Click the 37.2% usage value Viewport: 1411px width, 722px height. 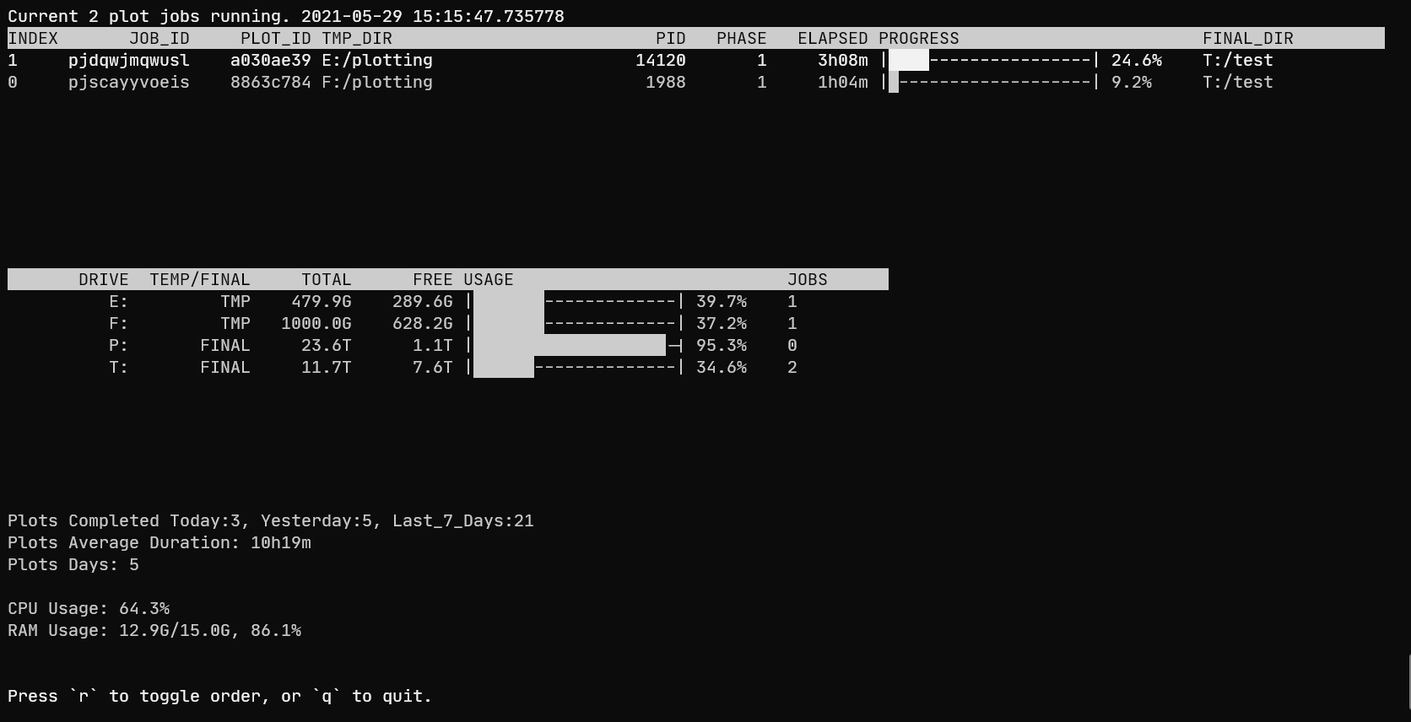[722, 323]
